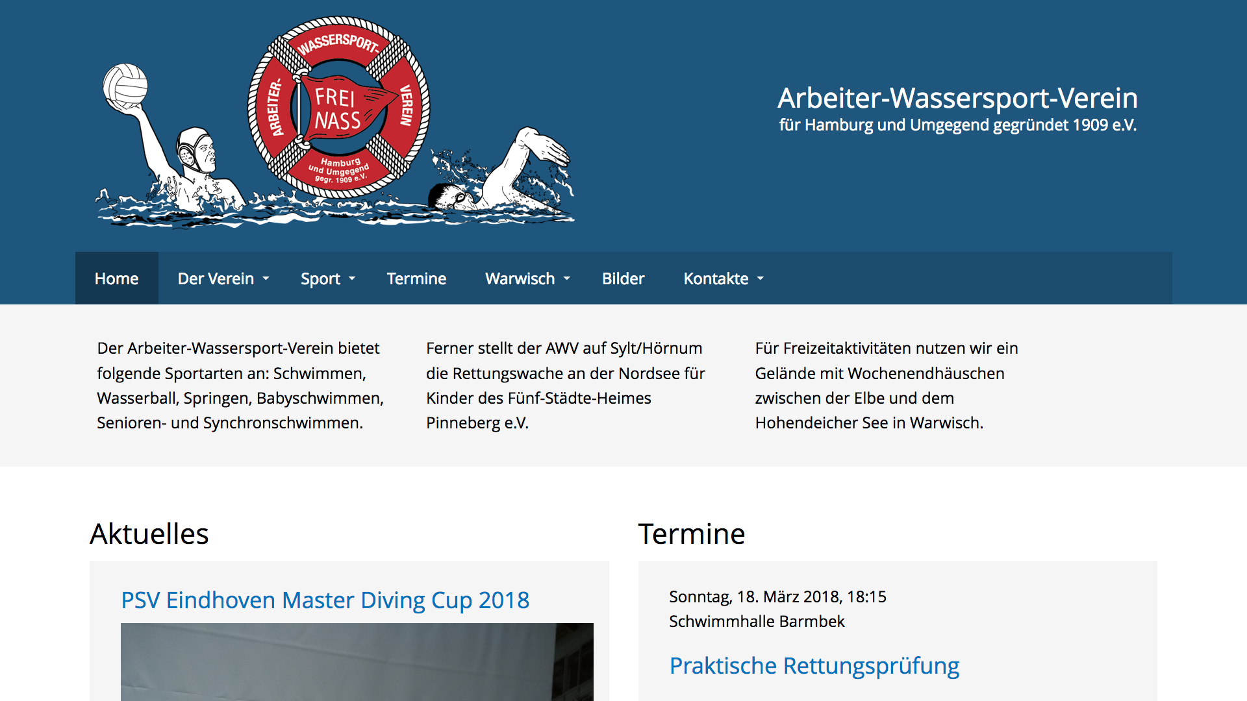Click the Frei Nass lifebuoy logo
The image size is (1247, 701).
point(338,107)
